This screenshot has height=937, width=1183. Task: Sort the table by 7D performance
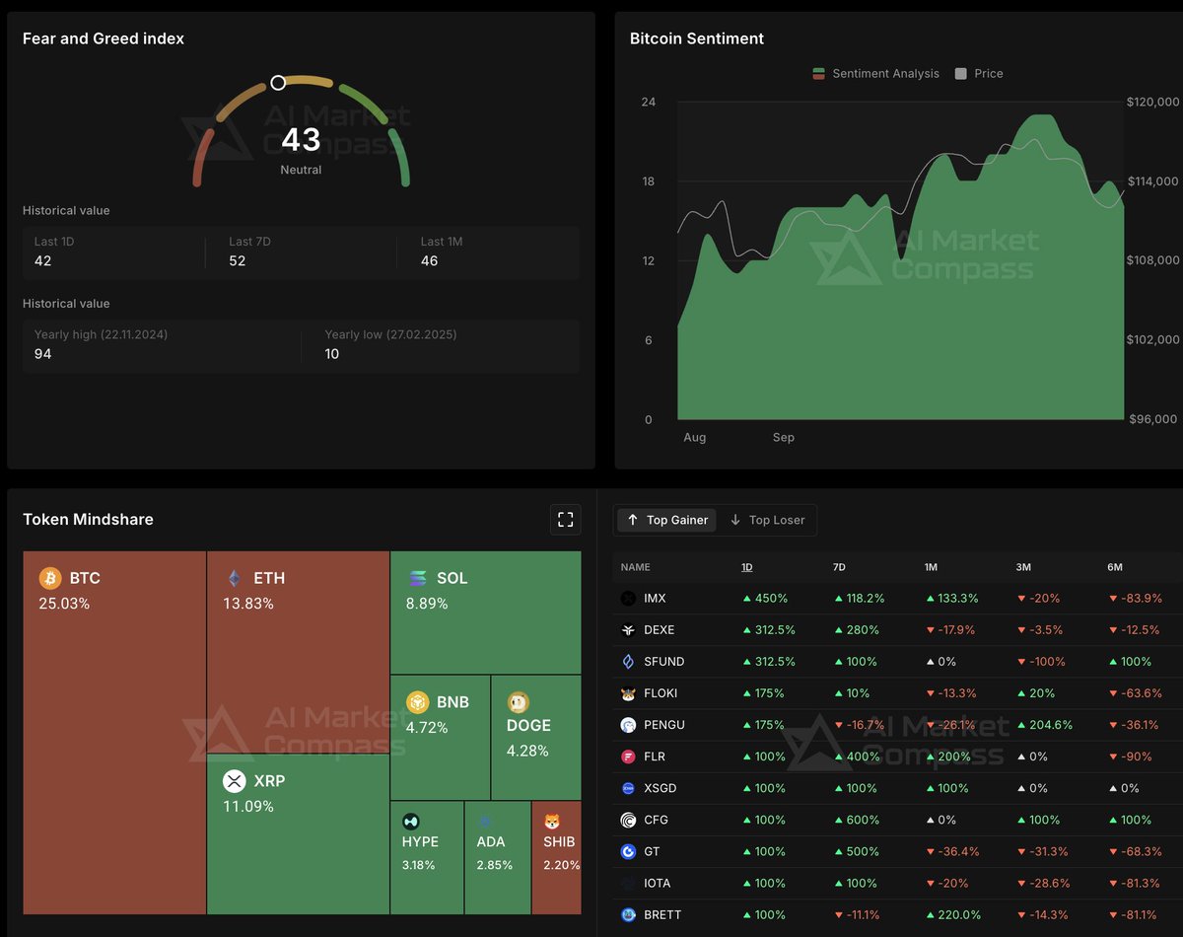pyautogui.click(x=839, y=567)
